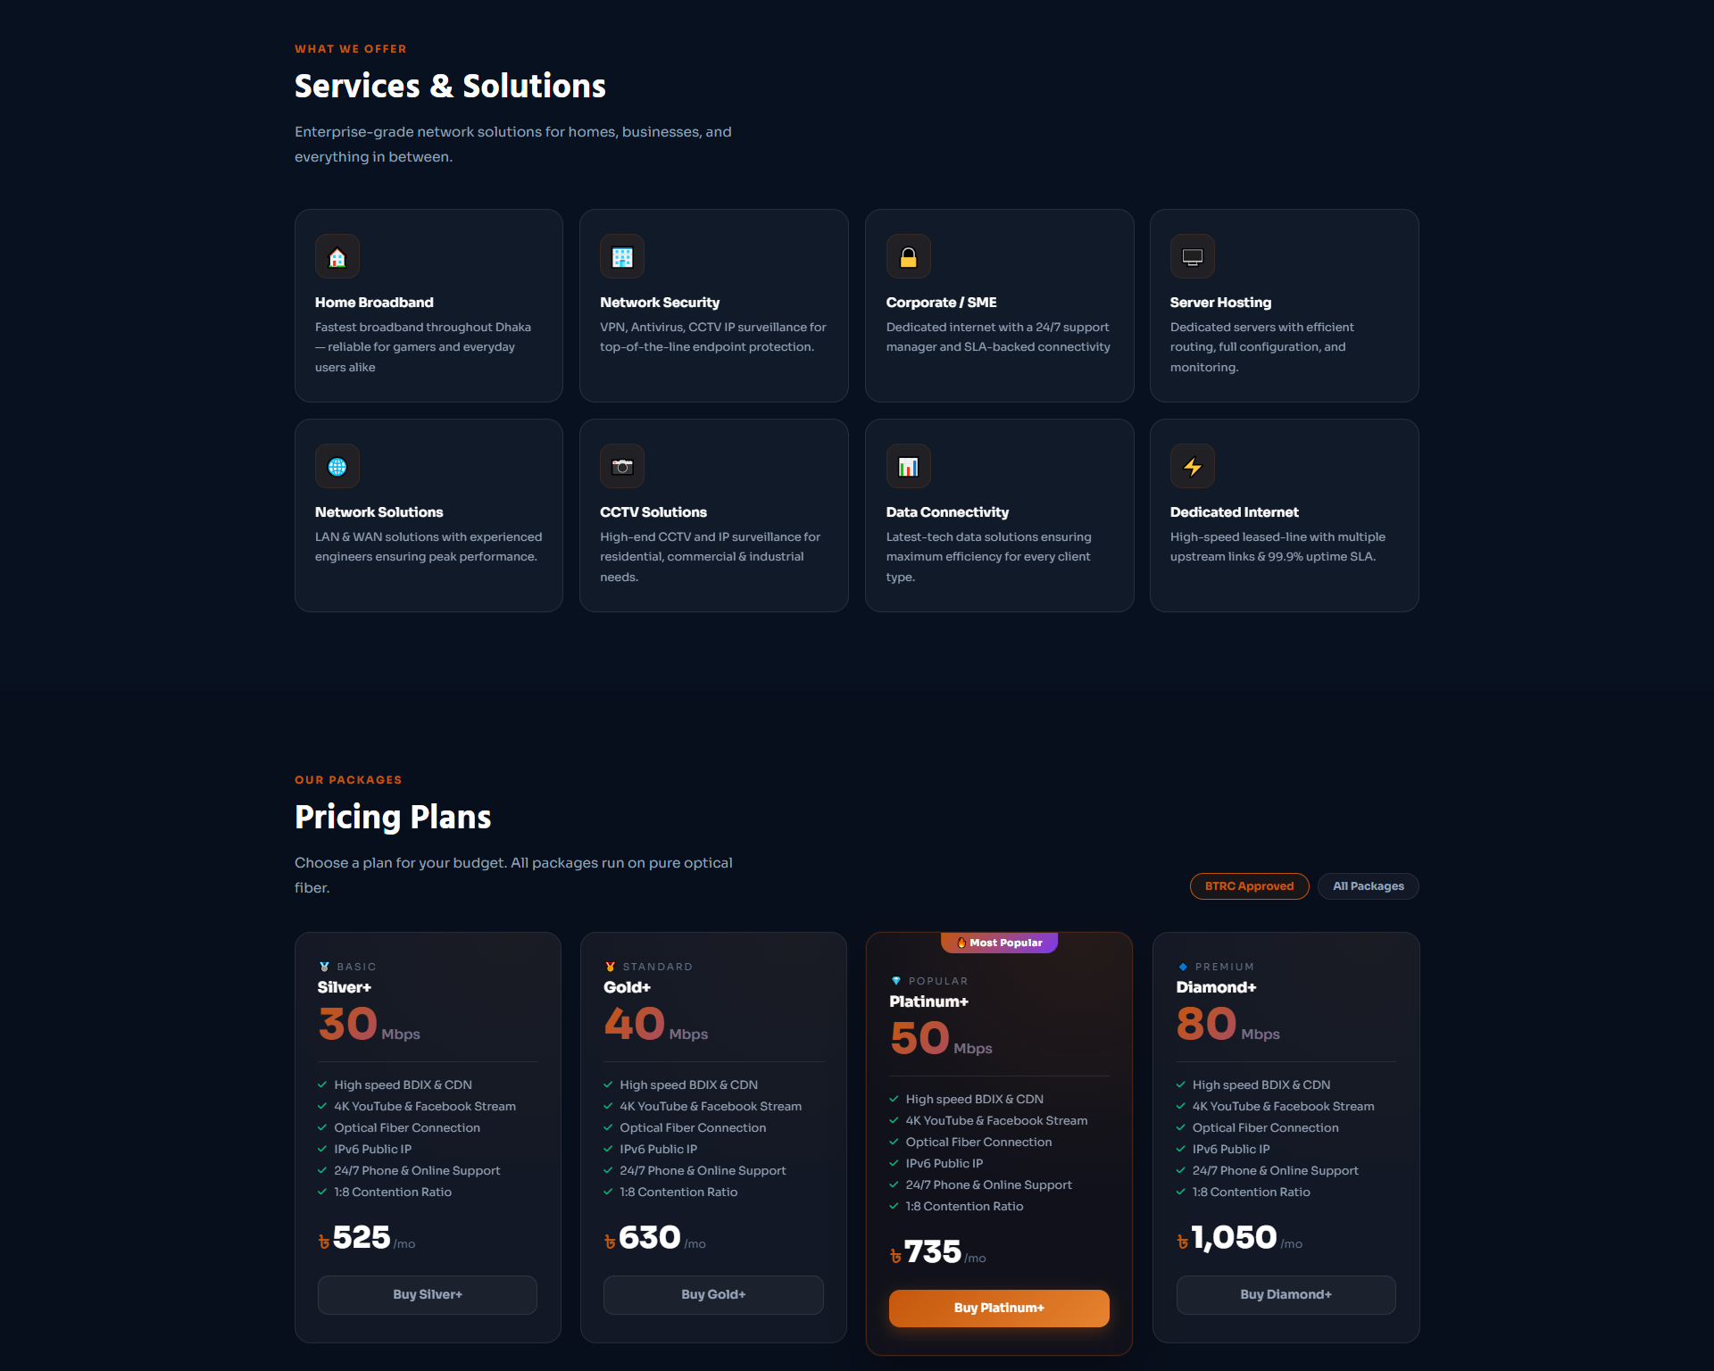This screenshot has height=1371, width=1714.
Task: Click the Corporate / SME padlock icon
Action: pyautogui.click(x=908, y=257)
